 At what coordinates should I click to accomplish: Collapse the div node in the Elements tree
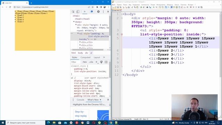(x=76, y=25)
